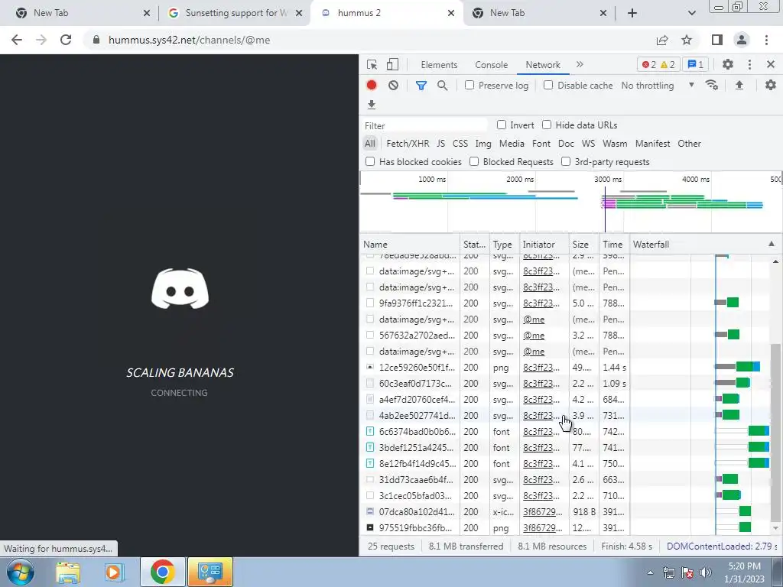
Task: Filter requests by WS type
Action: 588,143
